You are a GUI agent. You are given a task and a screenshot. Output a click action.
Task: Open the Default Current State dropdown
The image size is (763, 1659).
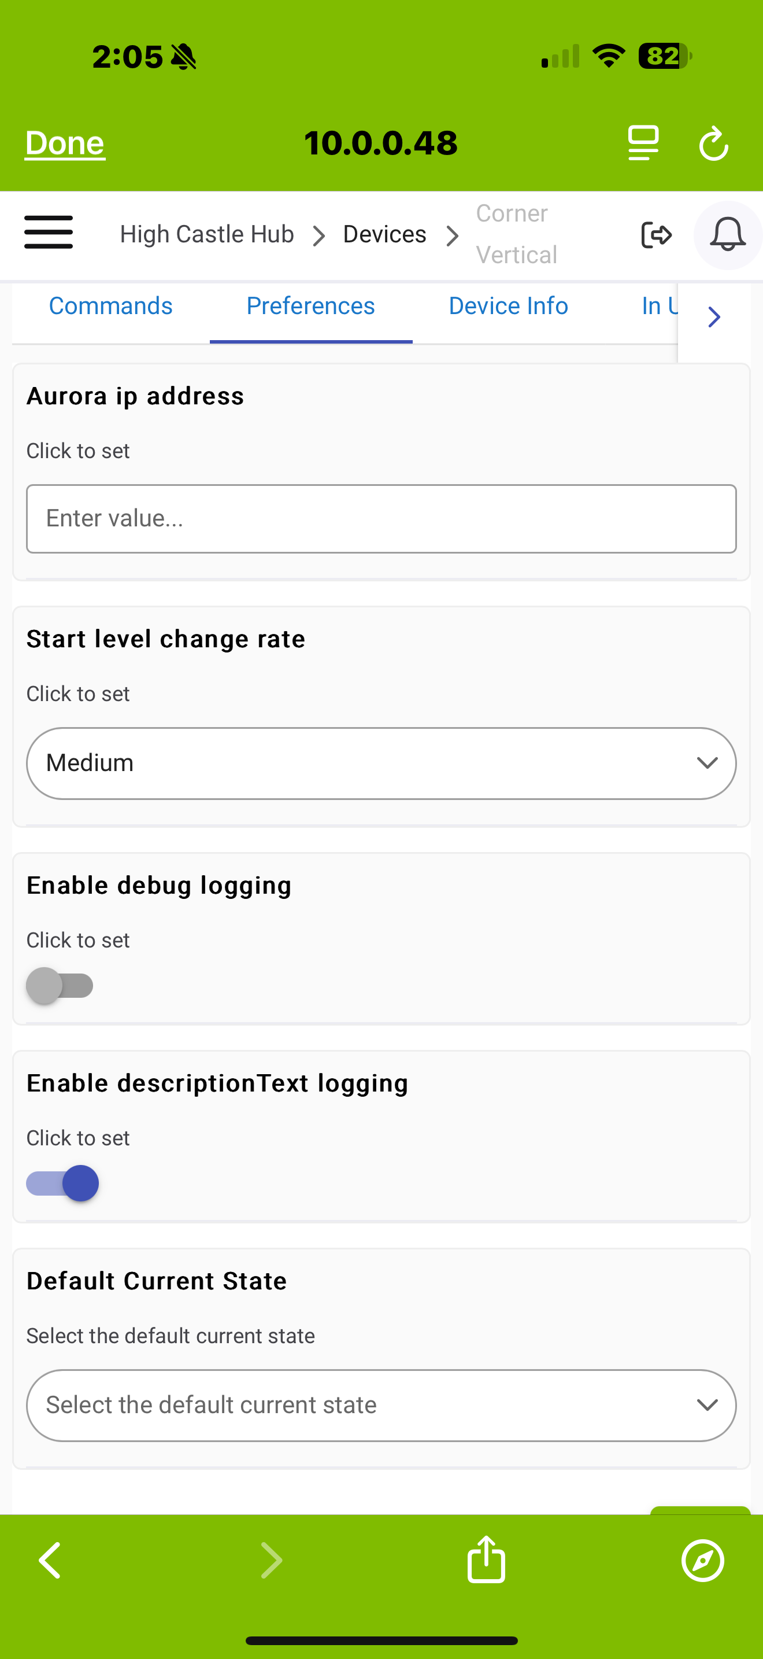pyautogui.click(x=381, y=1405)
